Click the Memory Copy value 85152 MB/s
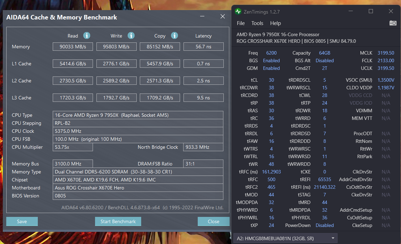 pos(160,47)
